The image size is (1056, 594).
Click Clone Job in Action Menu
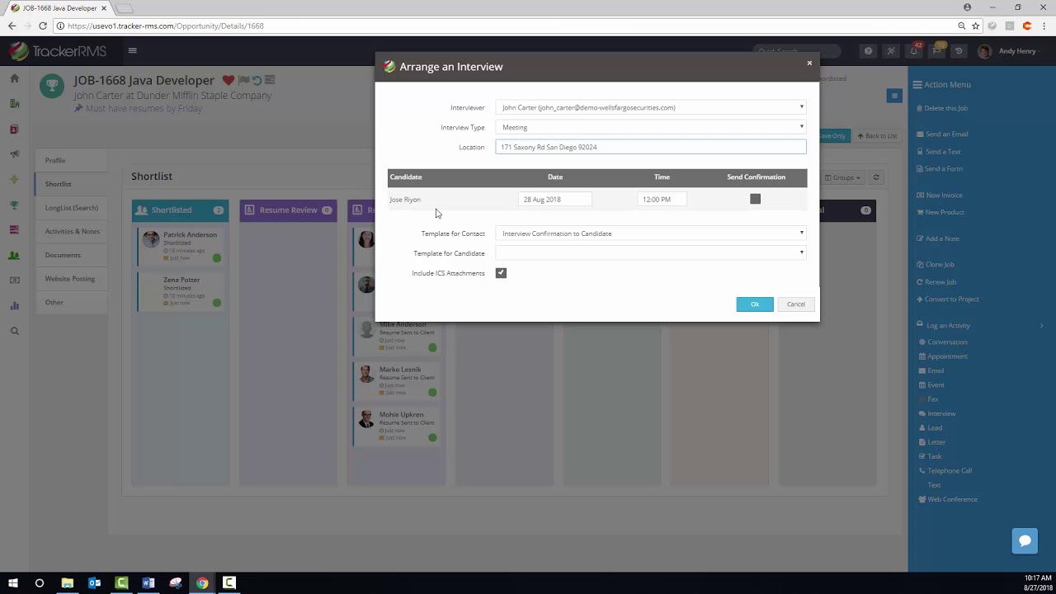[x=940, y=264]
